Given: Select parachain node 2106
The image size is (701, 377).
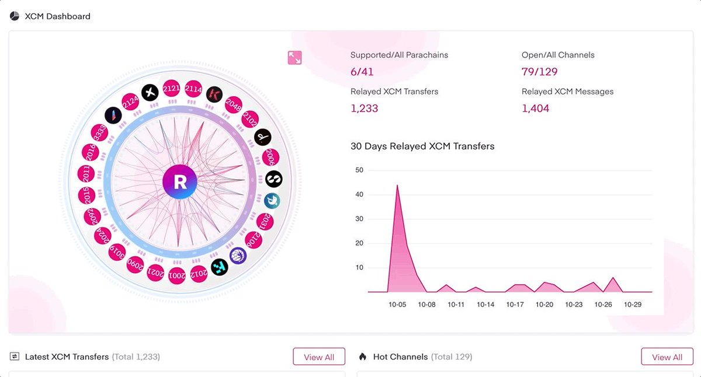Looking at the screenshot, I should pos(254,239).
